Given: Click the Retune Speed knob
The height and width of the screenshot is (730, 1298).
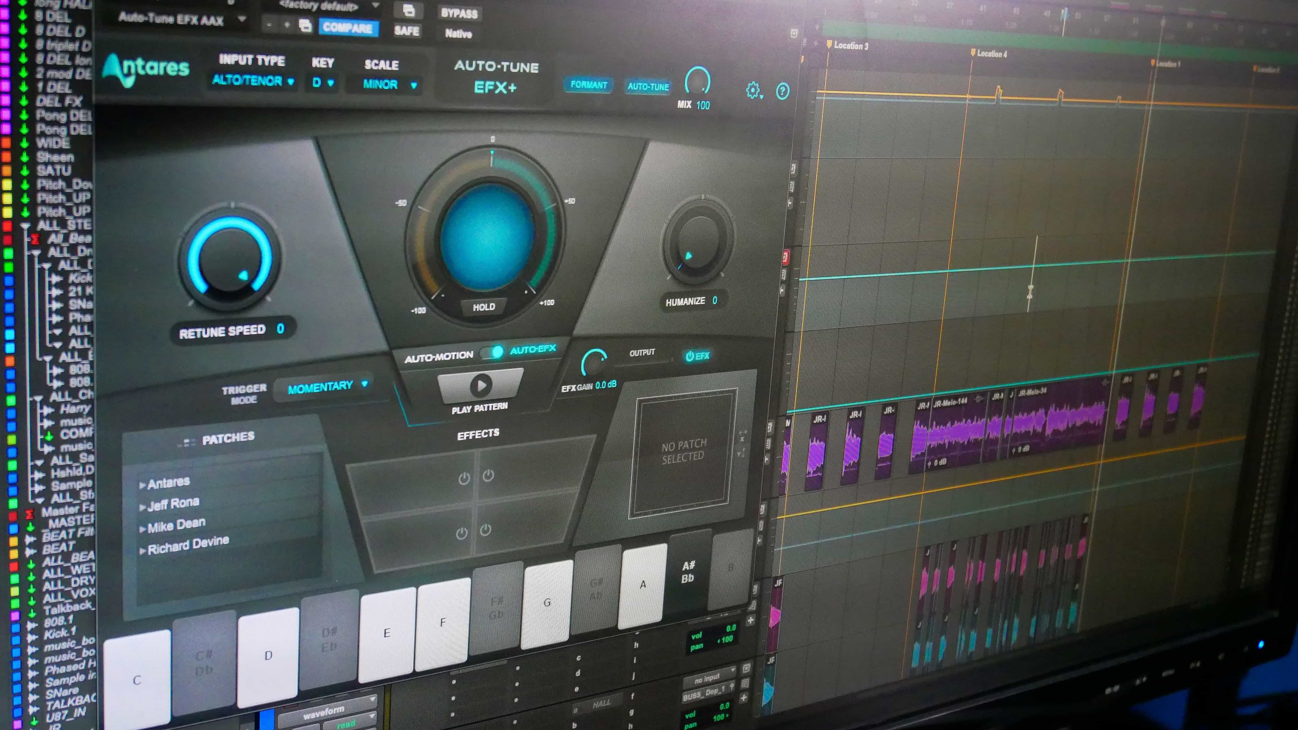Looking at the screenshot, I should click(x=230, y=258).
